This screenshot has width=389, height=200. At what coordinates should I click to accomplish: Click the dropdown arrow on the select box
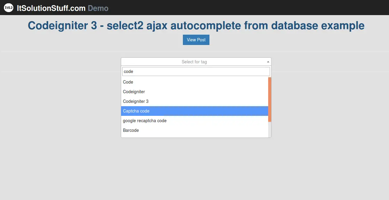pos(268,62)
